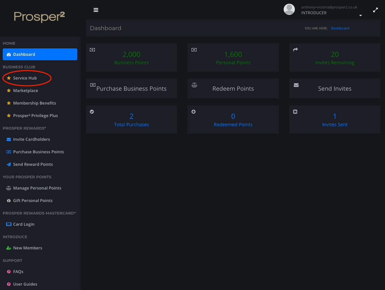Screen dimensions: 385x290
Task: Click the money icon beside Purchase Business Points in sidebar
Action: click(8, 152)
